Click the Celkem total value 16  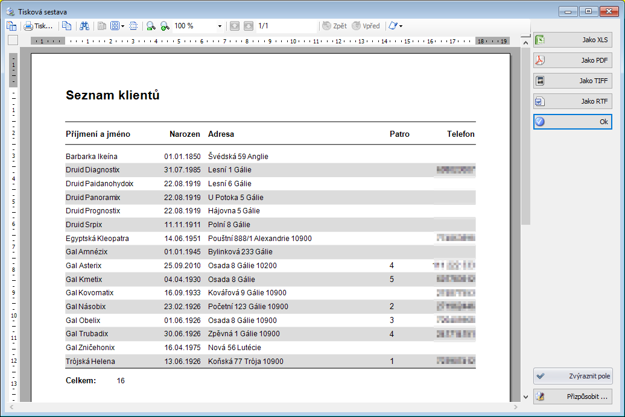(x=121, y=381)
